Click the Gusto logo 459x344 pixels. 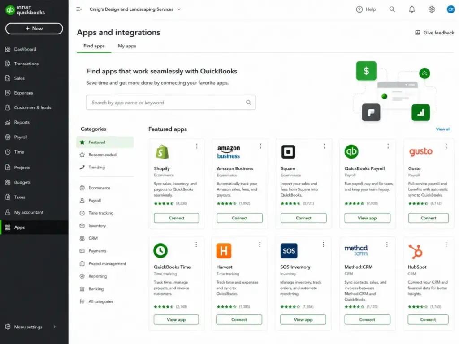(420, 151)
